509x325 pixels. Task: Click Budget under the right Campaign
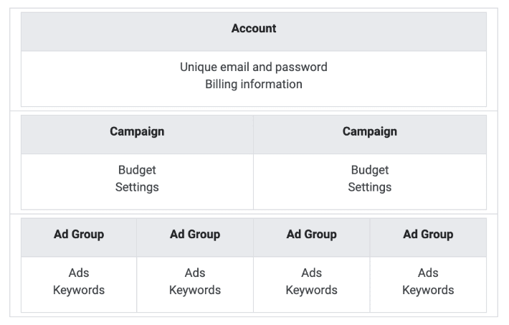point(370,171)
